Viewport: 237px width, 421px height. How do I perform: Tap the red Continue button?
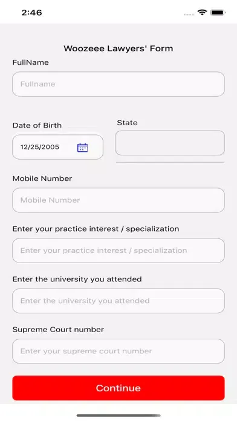118,388
